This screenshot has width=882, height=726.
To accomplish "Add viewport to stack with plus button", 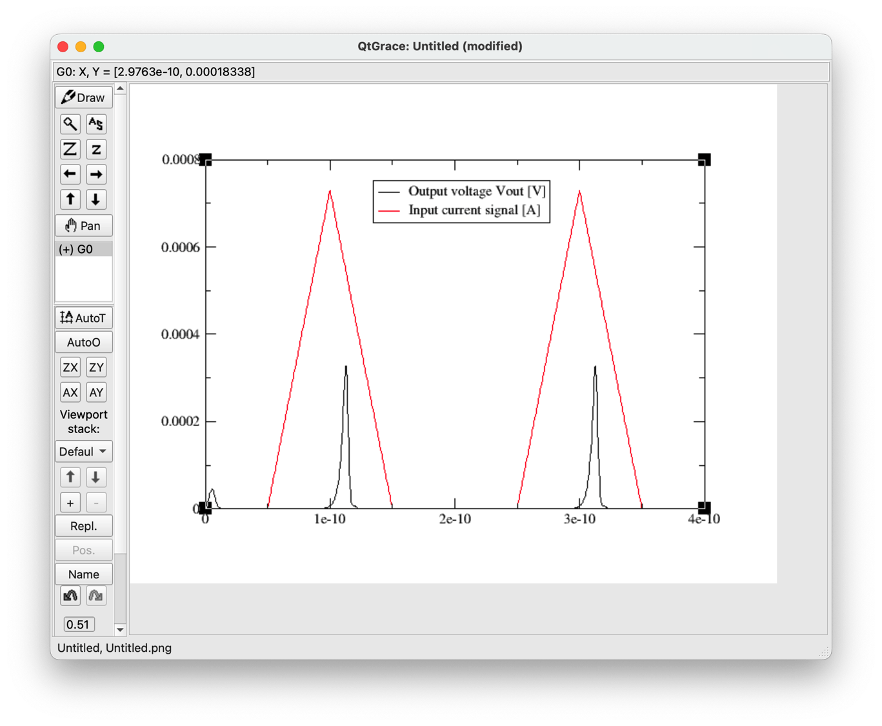I will [x=70, y=503].
